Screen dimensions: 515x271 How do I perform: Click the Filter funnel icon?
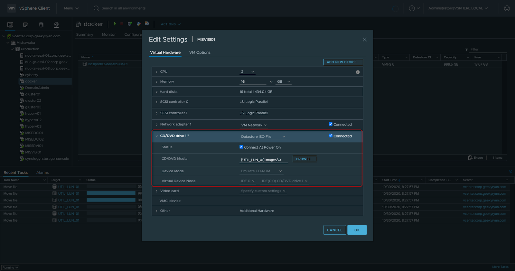tap(467, 50)
